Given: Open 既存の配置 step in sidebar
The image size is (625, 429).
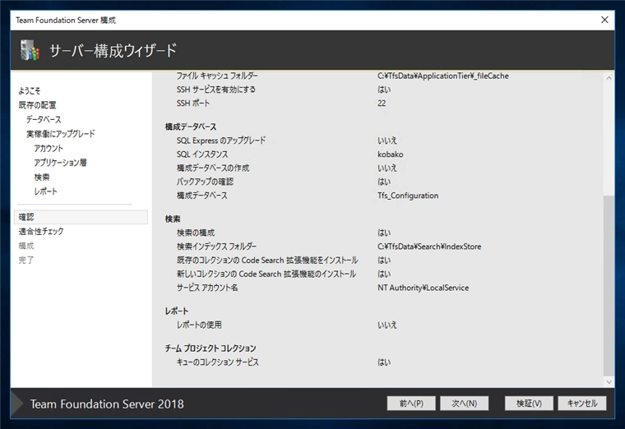Looking at the screenshot, I should tap(38, 104).
